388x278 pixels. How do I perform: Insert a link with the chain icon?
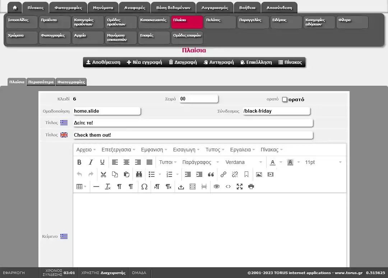click(x=223, y=175)
